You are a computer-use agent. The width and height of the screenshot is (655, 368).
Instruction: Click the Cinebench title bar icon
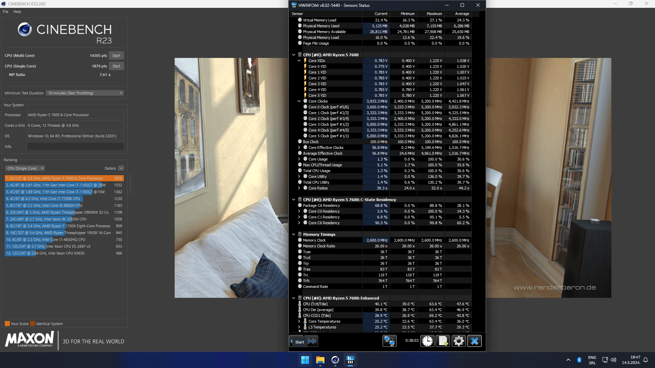click(x=4, y=4)
